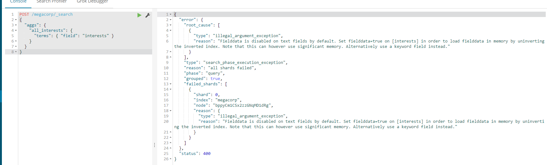The image size is (547, 165).
Task: Collapse "failed_shards" fold arrow on response line 13
Action: [171, 84]
